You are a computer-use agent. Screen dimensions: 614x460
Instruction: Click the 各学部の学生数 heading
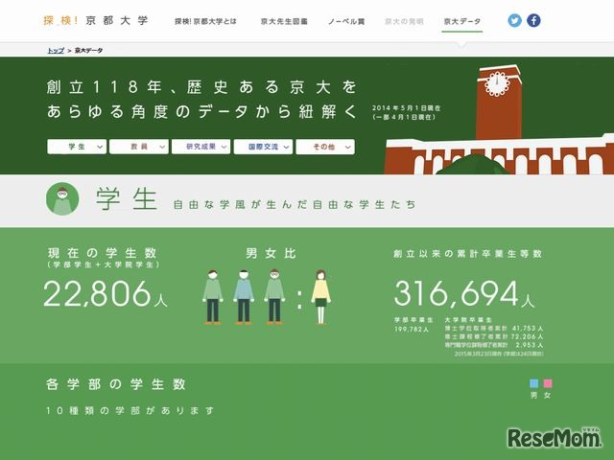[116, 384]
